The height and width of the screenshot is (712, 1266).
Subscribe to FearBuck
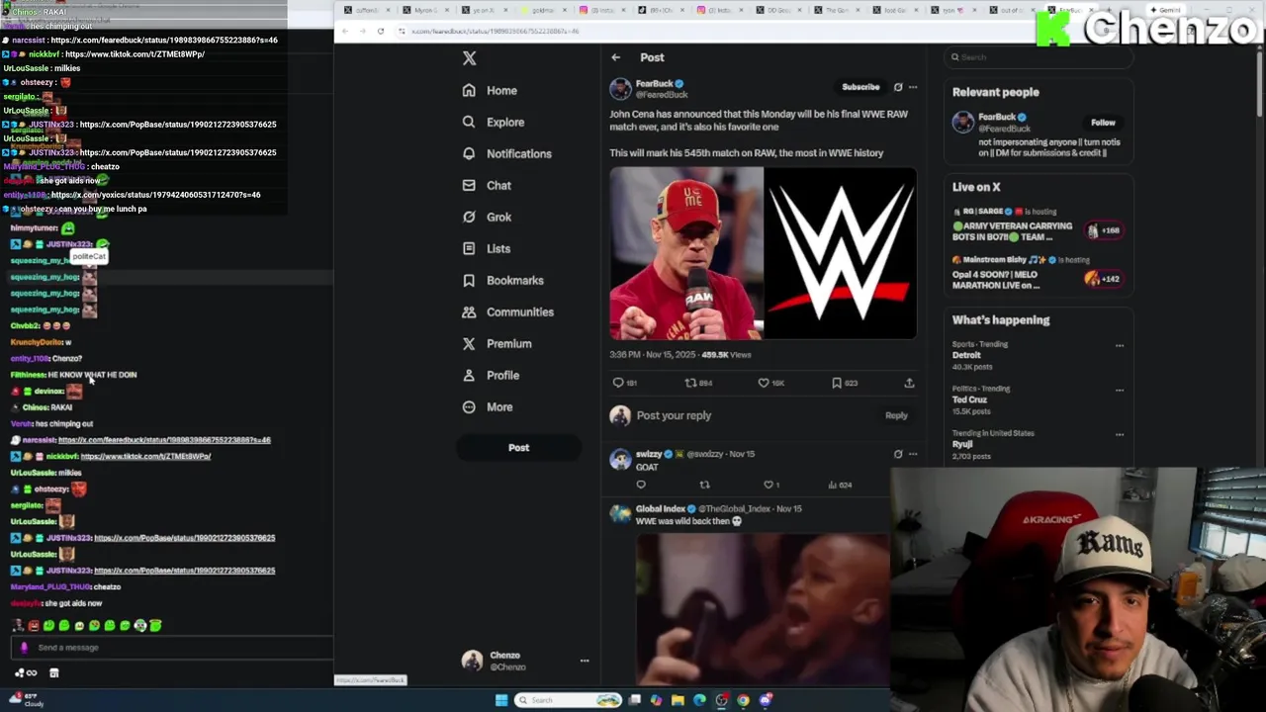pyautogui.click(x=860, y=87)
